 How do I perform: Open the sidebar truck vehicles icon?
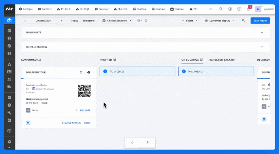9,87
